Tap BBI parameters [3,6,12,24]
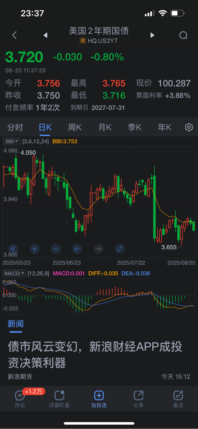Image resolution: width=198 pixels, height=429 pixels. 36,141
